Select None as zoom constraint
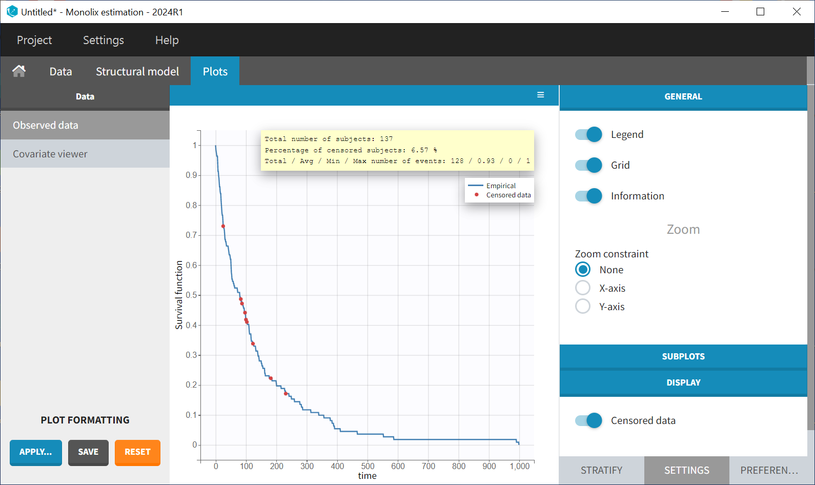This screenshot has height=485, width=815. pos(583,270)
